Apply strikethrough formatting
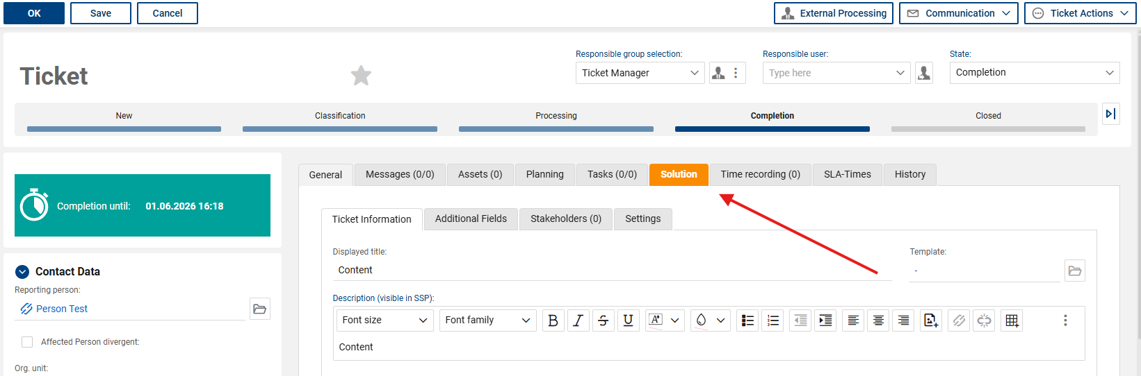This screenshot has height=376, width=1141. [x=603, y=320]
